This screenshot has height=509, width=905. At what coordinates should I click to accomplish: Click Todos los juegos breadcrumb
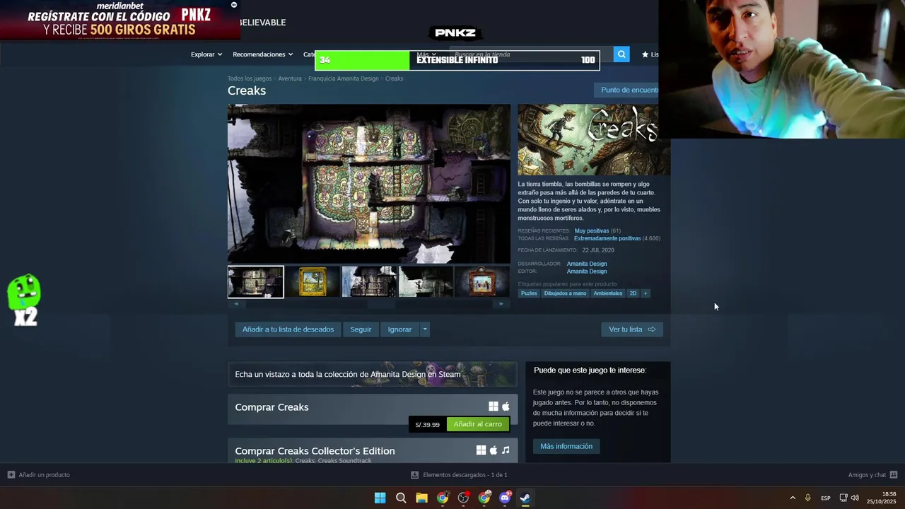click(x=250, y=78)
